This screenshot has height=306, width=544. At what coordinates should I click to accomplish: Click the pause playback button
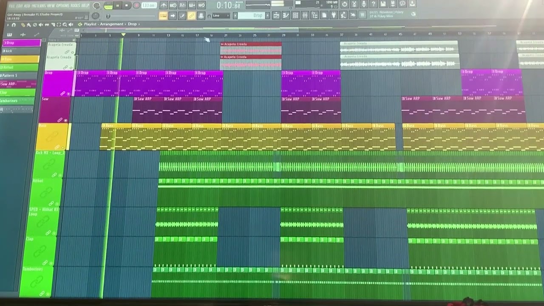(x=117, y=6)
